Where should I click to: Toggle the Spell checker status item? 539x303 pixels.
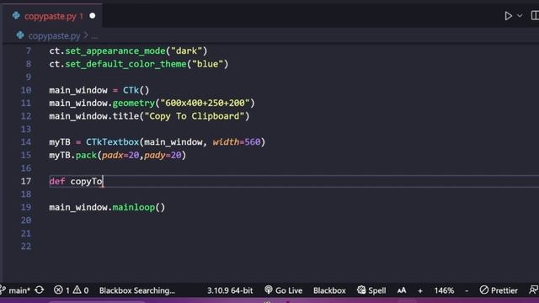pyautogui.click(x=371, y=290)
